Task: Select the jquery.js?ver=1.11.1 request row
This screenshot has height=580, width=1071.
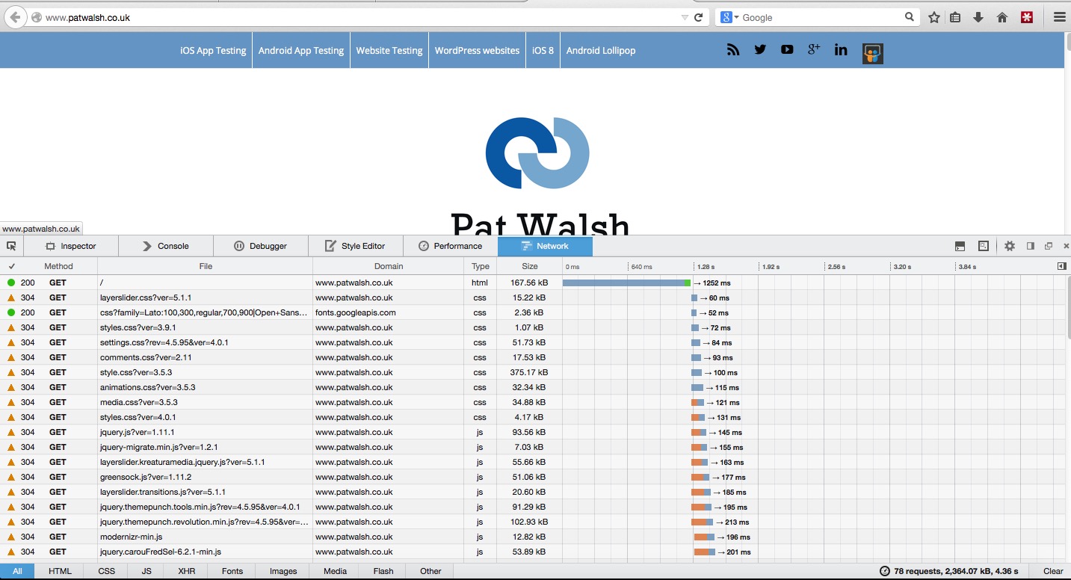Action: point(531,432)
